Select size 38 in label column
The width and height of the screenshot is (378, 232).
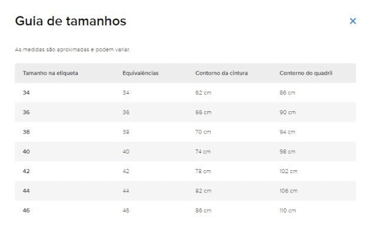click(26, 132)
